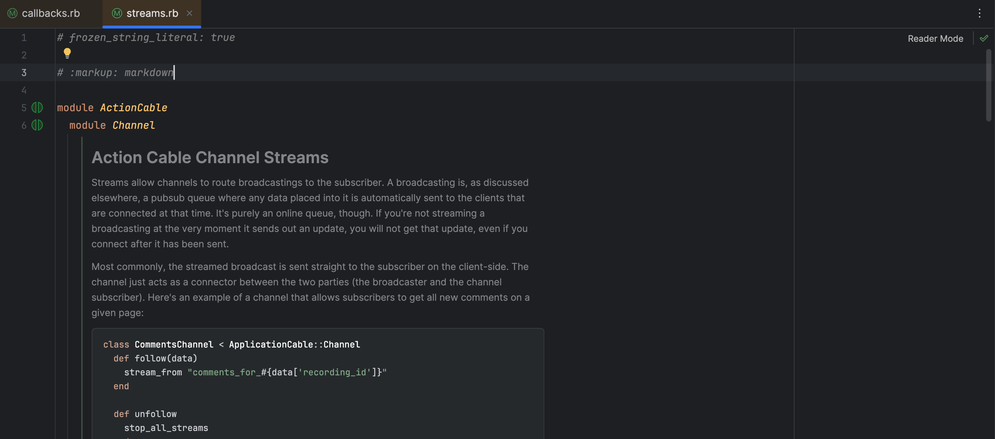Switch to the callbacks.rb tab
Screen dimensions: 995x439
(x=50, y=13)
